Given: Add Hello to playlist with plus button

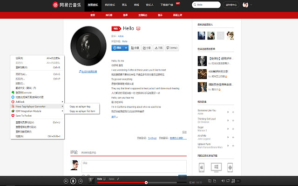Looking at the screenshot, I should (126, 48).
